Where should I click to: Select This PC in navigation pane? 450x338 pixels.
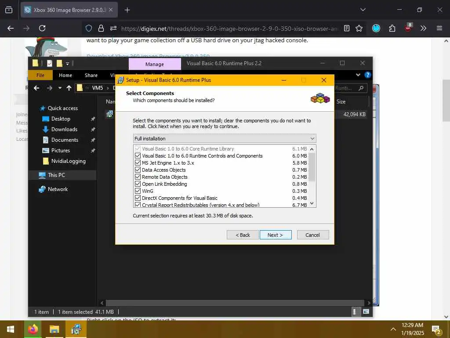(x=56, y=175)
